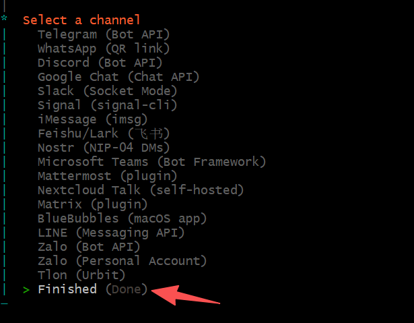Choose the Feishu/Lark channel entry
Viewport: 414px width, 323px height.
pyautogui.click(x=104, y=134)
